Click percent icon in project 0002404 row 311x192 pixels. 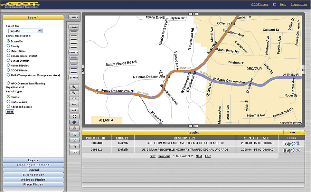tap(298, 143)
